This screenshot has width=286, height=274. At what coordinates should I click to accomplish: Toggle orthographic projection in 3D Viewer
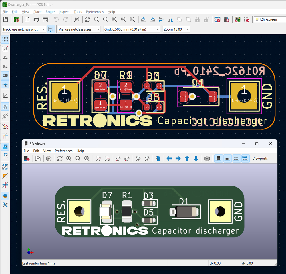point(207,158)
